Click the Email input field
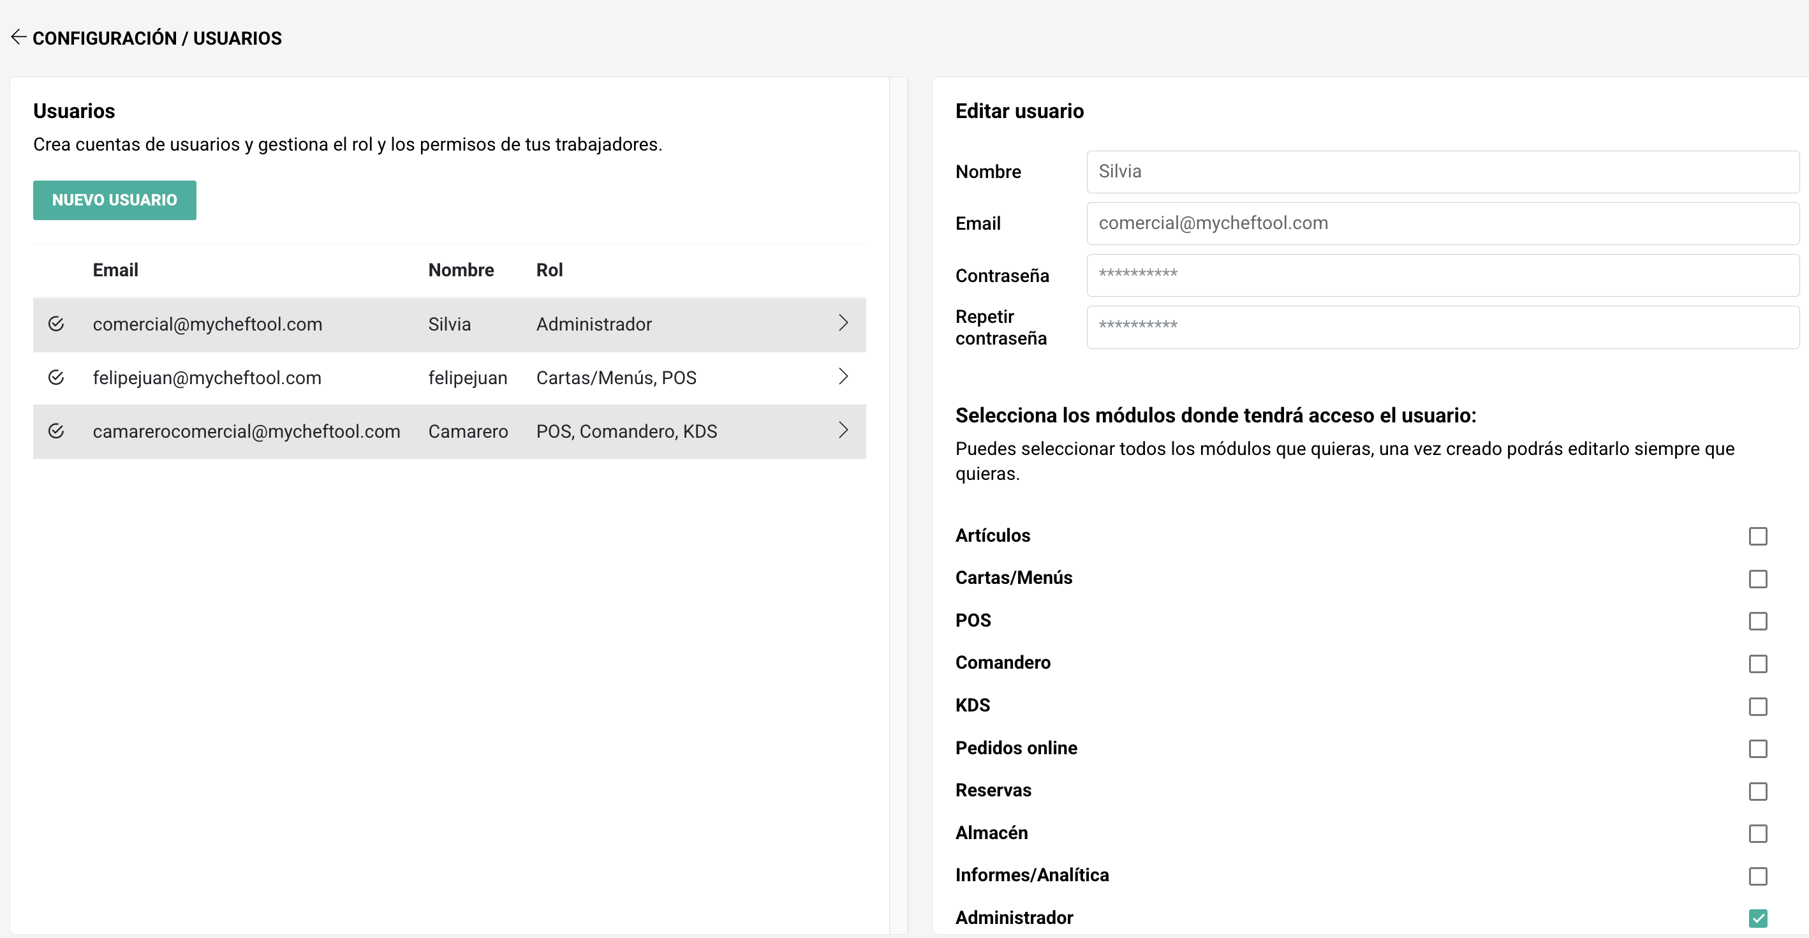1809x938 pixels. [x=1442, y=223]
